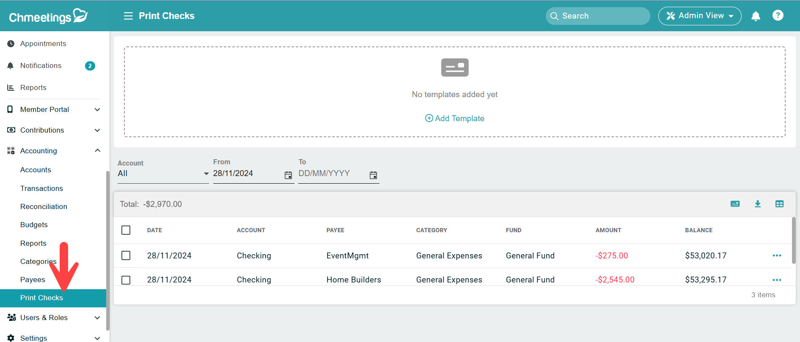This screenshot has height=342, width=800.
Task: Open the Account filter dropdown
Action: [x=163, y=174]
